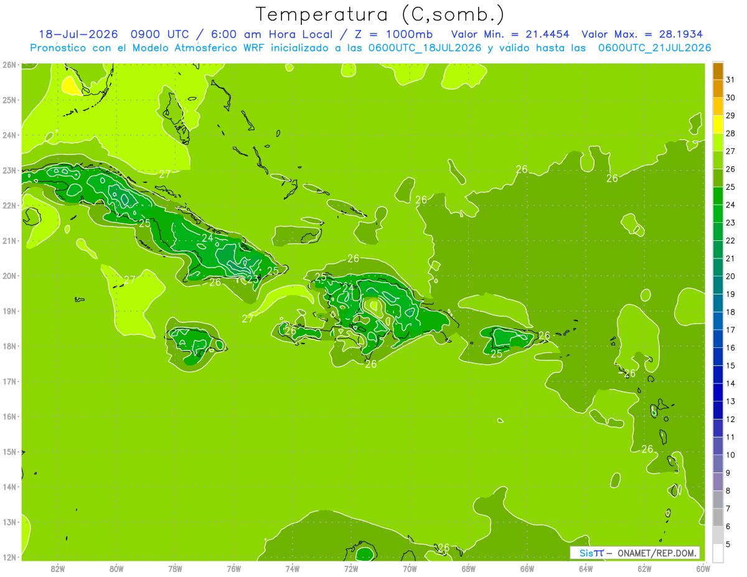747x577 pixels.
Task: Click the legend value "5"
Action: coord(728,544)
